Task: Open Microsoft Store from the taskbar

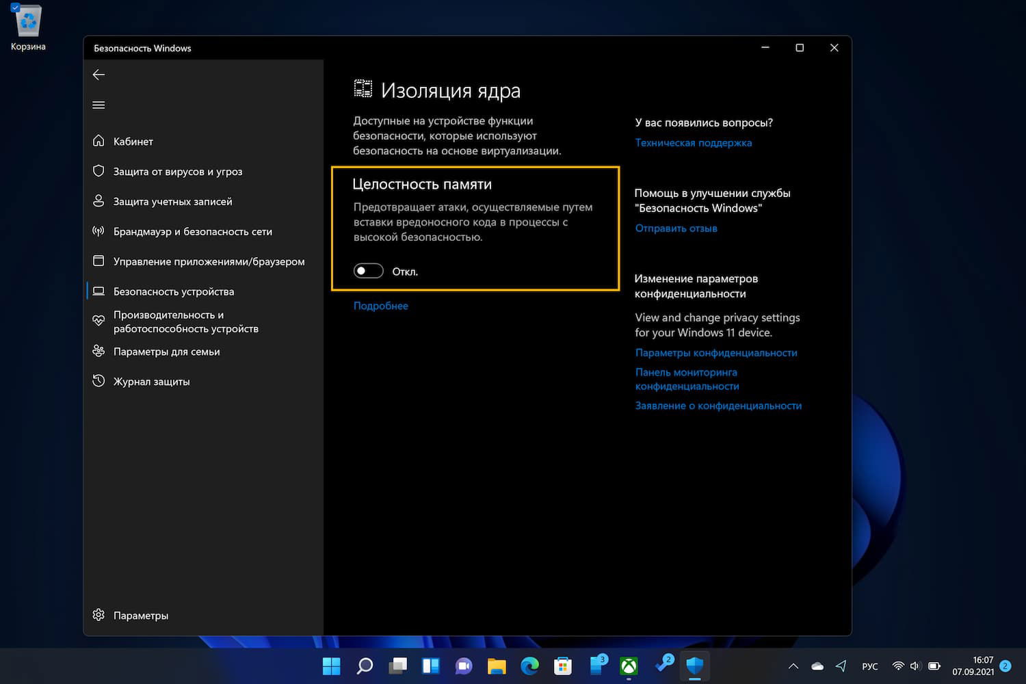Action: click(x=563, y=666)
